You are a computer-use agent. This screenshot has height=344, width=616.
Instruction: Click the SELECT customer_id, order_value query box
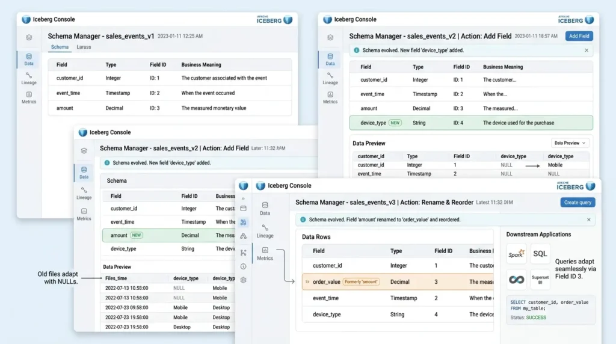pos(550,310)
